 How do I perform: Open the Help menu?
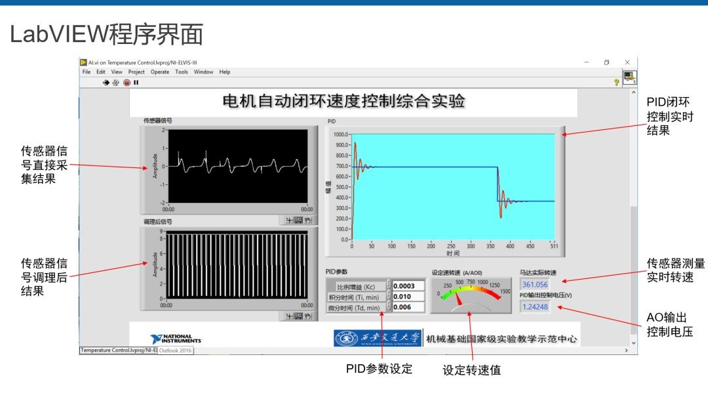tap(225, 72)
